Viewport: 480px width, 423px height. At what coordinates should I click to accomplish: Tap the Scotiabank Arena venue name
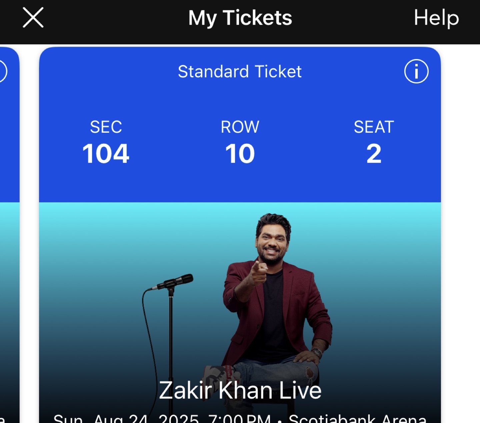click(357, 418)
